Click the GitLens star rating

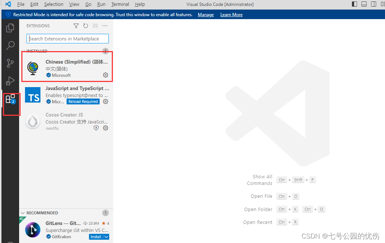tap(106, 224)
